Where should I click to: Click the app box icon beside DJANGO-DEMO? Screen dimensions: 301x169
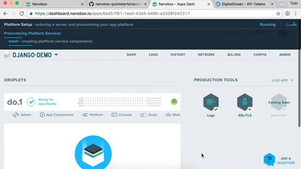point(7,55)
